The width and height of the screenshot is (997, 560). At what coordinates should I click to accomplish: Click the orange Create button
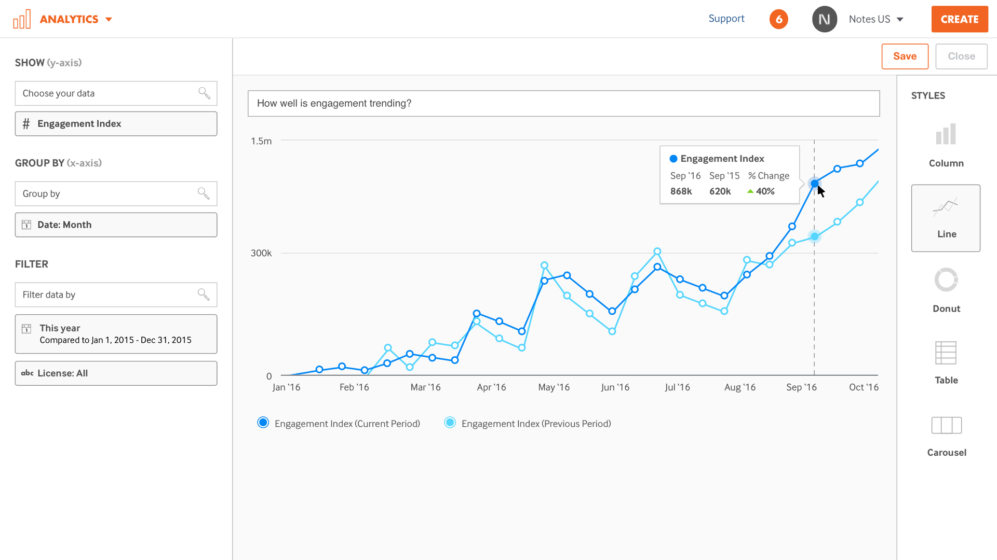[x=959, y=19]
